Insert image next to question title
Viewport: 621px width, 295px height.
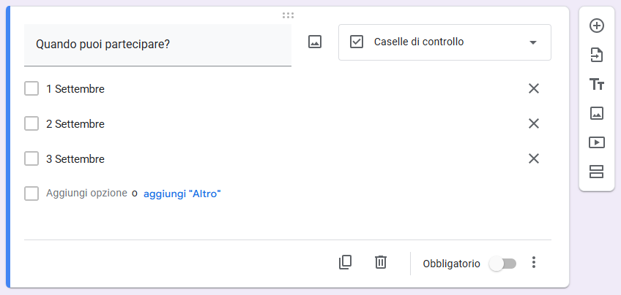point(315,42)
